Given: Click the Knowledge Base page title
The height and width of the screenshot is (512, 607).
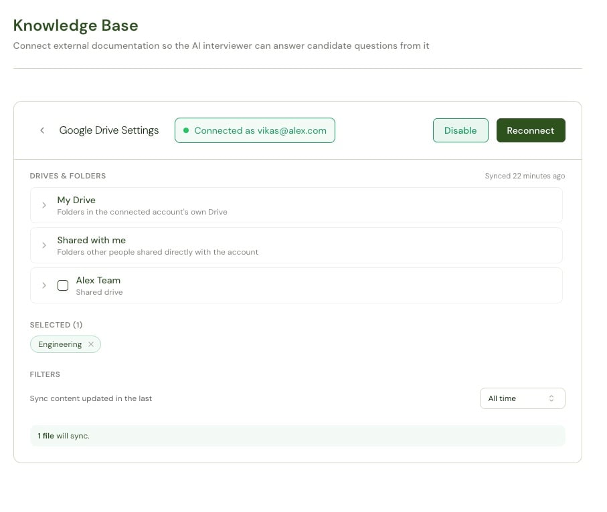Looking at the screenshot, I should 76,25.
